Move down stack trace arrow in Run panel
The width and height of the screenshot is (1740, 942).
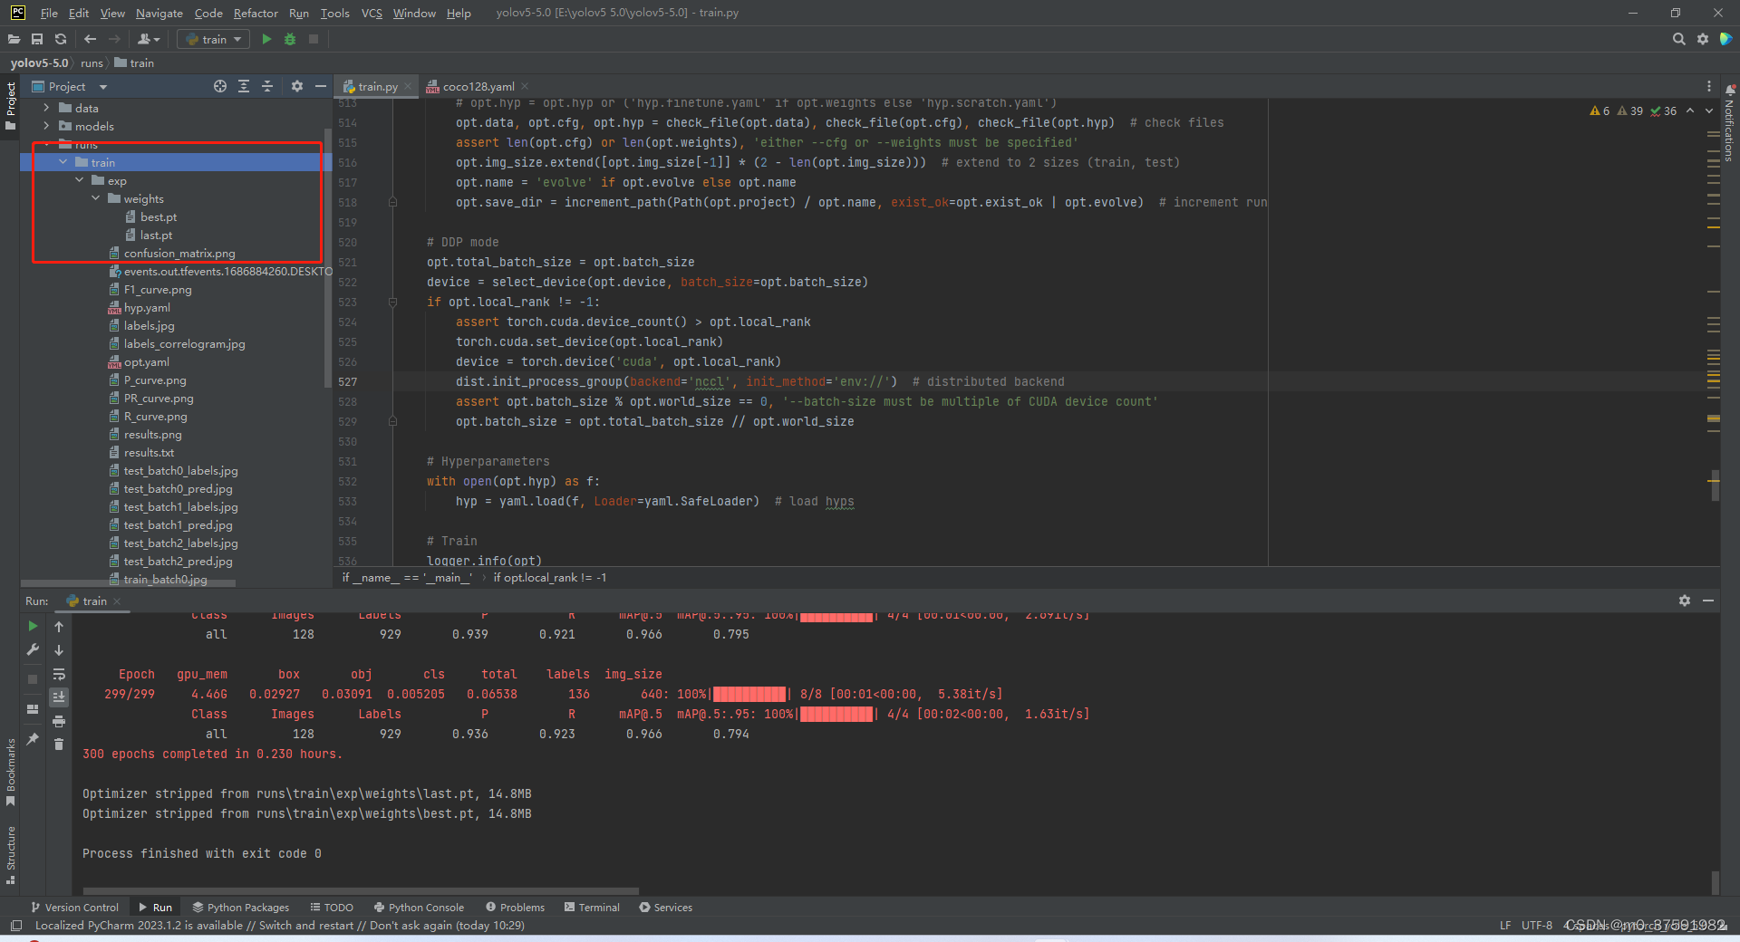pyautogui.click(x=59, y=650)
